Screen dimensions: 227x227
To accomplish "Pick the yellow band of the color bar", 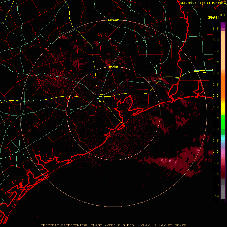I will click(223, 108).
